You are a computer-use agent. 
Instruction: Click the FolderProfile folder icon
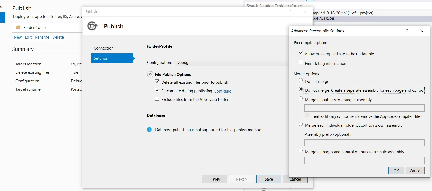[x=18, y=27]
